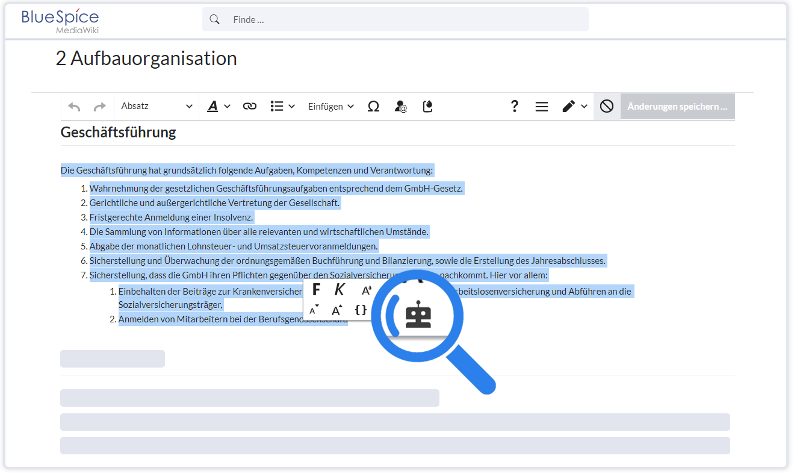Redo the last undone edit
794x473 pixels.
99,107
